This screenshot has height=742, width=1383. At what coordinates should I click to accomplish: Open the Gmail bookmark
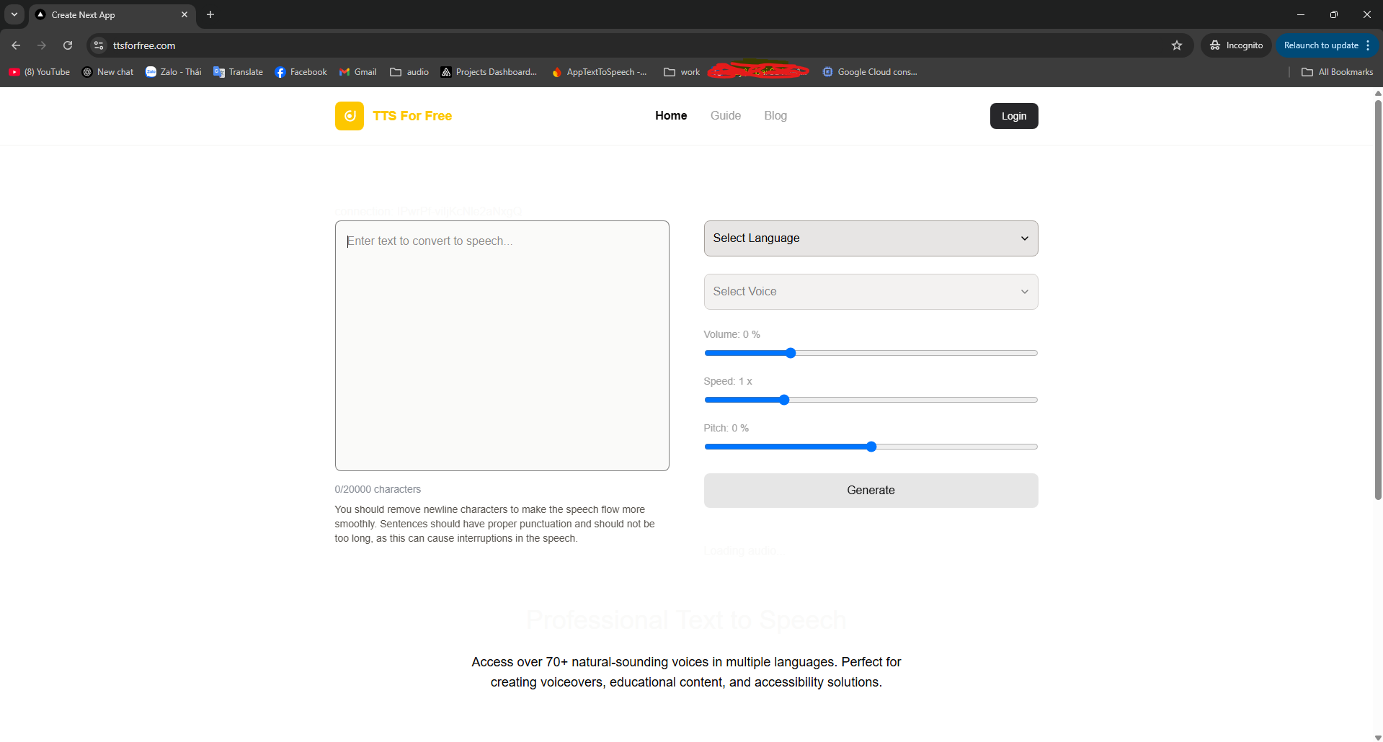point(358,72)
